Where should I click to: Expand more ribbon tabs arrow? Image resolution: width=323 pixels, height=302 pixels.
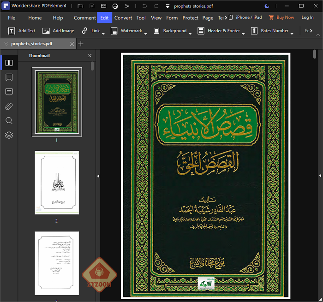tap(226, 18)
